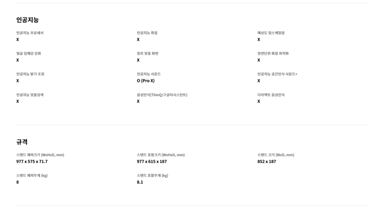Select the 장르 맞춤 화면 label
The image size is (386, 213).
pos(147,53)
